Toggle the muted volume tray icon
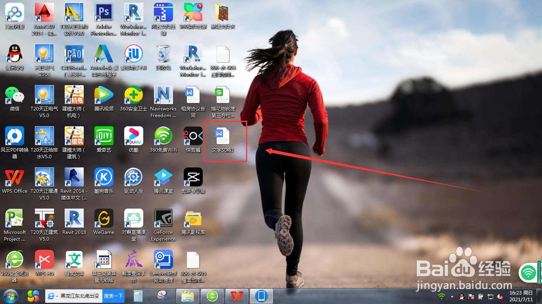Screen dimensions: 542x304 500,296
